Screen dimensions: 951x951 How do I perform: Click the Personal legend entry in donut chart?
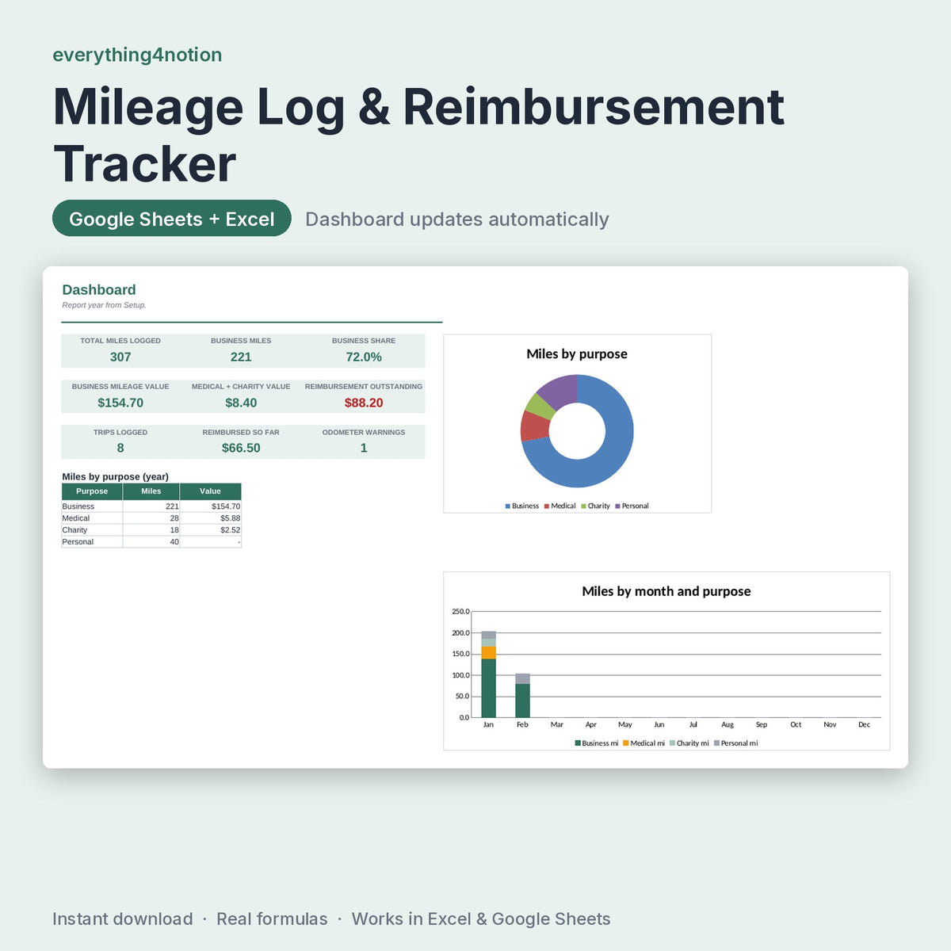(632, 506)
